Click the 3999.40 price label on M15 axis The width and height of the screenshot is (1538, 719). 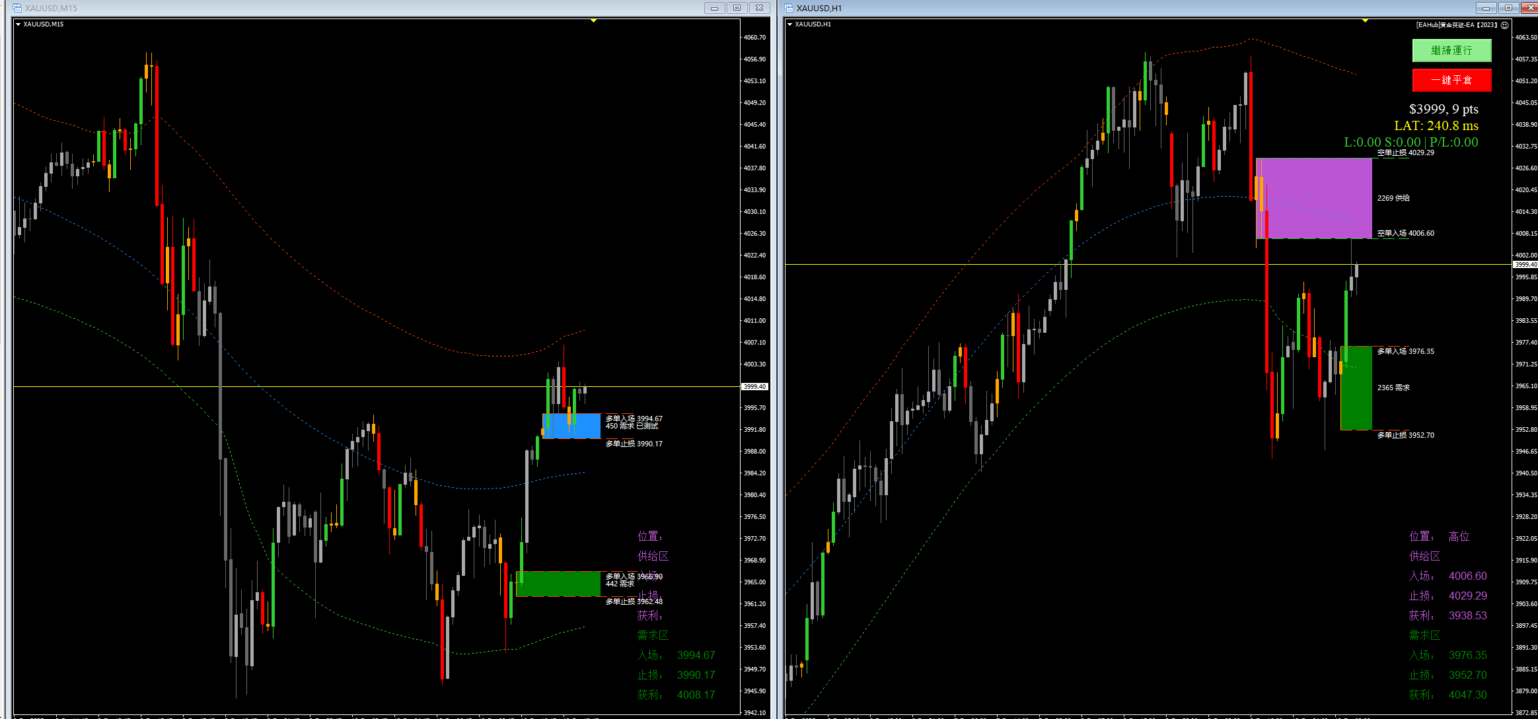(x=754, y=387)
